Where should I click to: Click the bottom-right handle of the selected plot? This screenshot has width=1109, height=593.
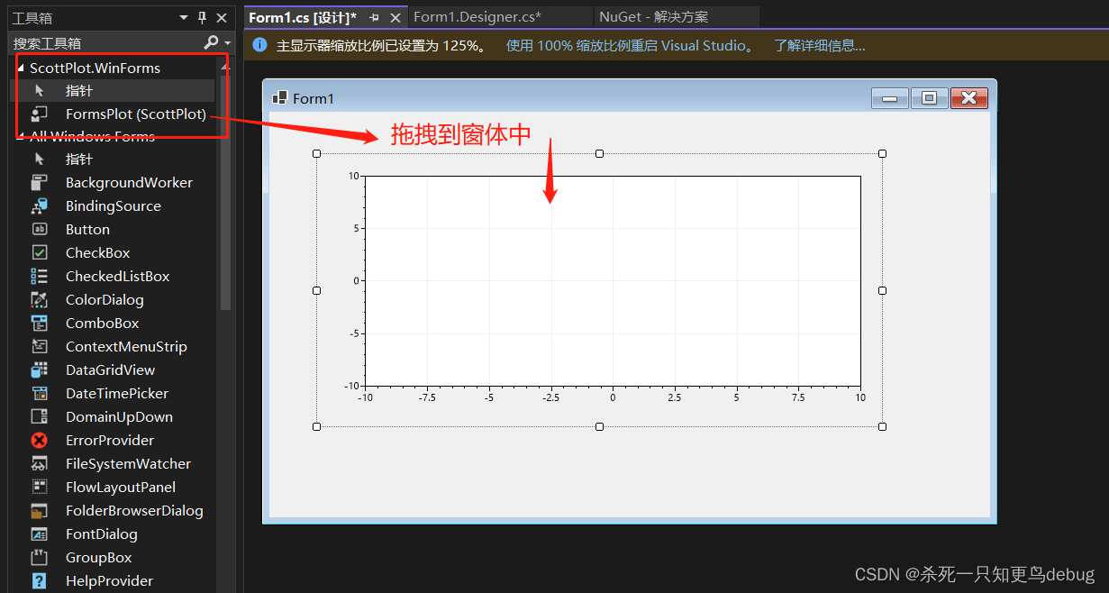pyautogui.click(x=882, y=426)
